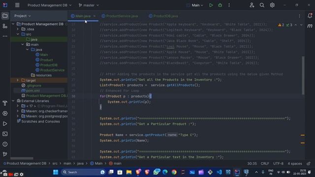
Task: Open IDE settings gear
Action: [x=272, y=5]
